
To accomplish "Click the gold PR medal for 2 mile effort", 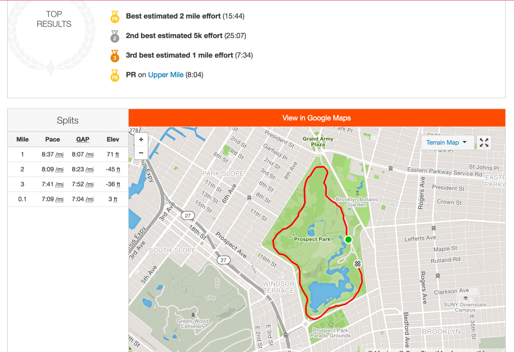I will pyautogui.click(x=114, y=17).
